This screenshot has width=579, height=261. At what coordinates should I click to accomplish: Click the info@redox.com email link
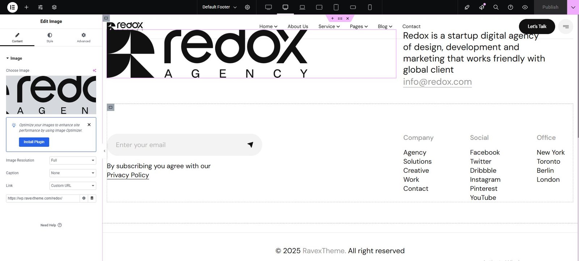click(438, 82)
